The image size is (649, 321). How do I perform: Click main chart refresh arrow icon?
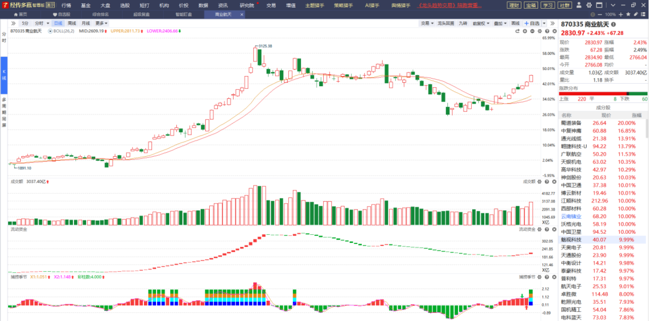(518, 31)
